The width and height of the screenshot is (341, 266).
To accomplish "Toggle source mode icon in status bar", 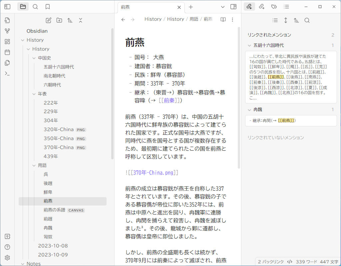I will 290,262.
